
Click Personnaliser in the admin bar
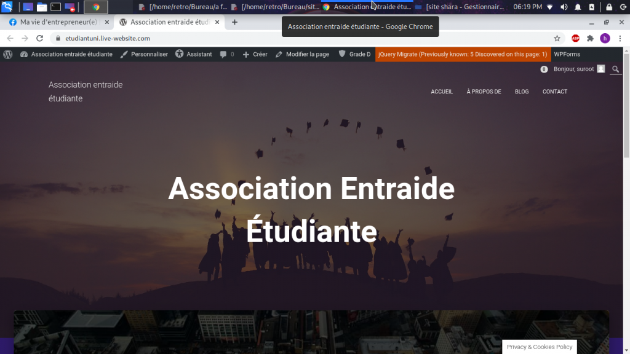pos(144,54)
